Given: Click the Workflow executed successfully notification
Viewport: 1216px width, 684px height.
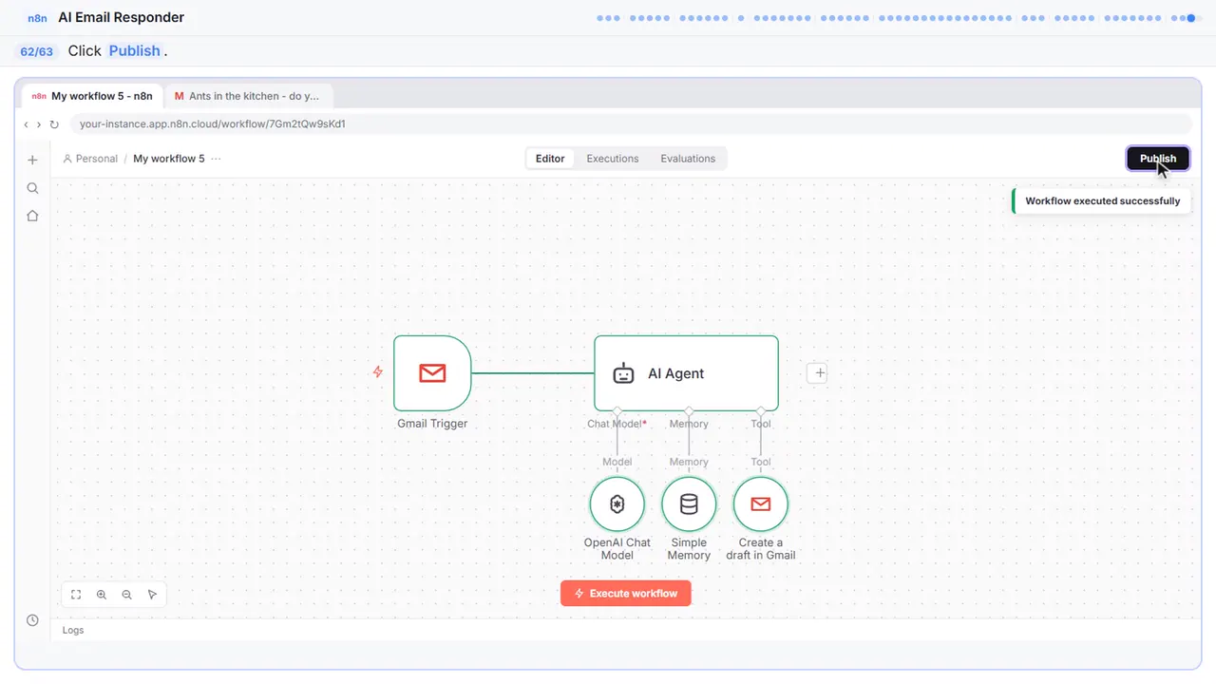Looking at the screenshot, I should [1102, 201].
